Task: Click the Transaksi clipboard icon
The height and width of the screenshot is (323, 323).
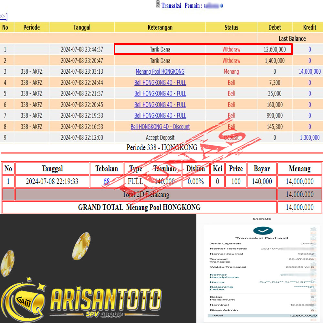Action: [158, 4]
